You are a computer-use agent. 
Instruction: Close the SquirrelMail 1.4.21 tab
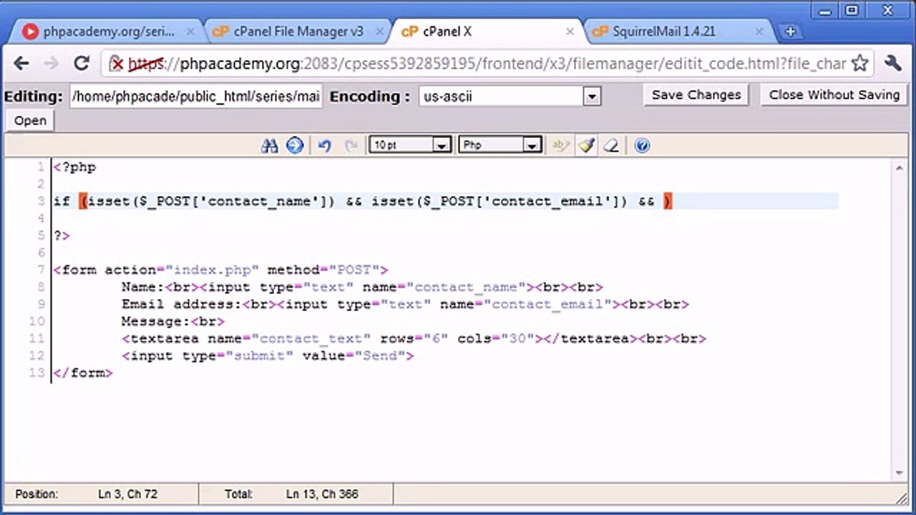(759, 31)
